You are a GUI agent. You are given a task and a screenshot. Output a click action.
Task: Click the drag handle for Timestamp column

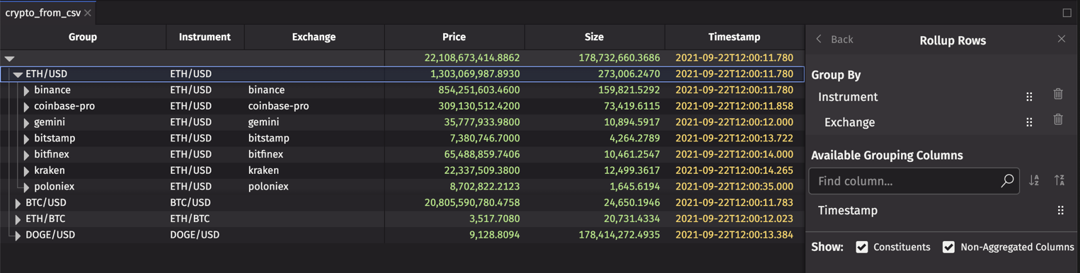(1060, 210)
